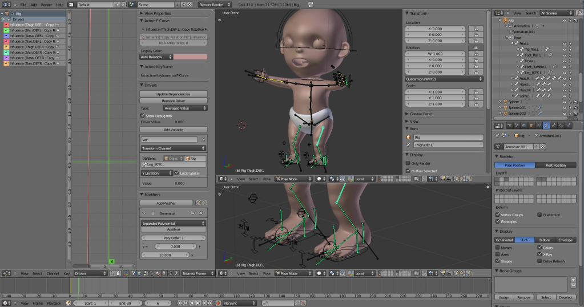
Task: Click the Remove Driver button
Action: pos(174,100)
